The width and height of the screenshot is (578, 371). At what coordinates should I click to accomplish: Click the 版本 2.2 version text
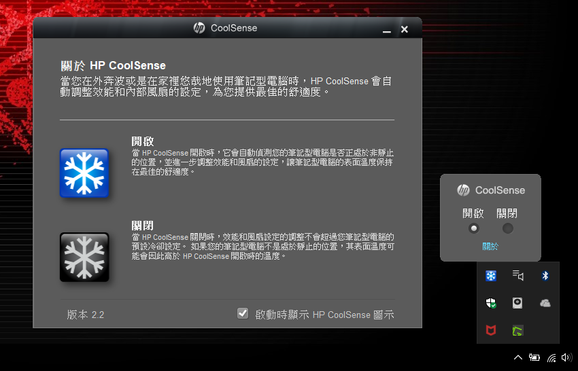(x=86, y=315)
